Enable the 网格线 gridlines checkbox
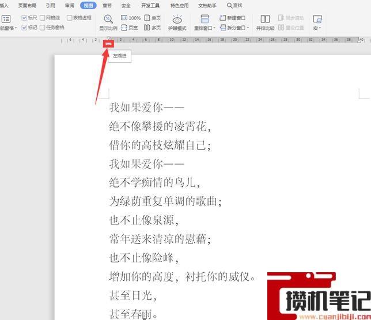 (x=43, y=18)
